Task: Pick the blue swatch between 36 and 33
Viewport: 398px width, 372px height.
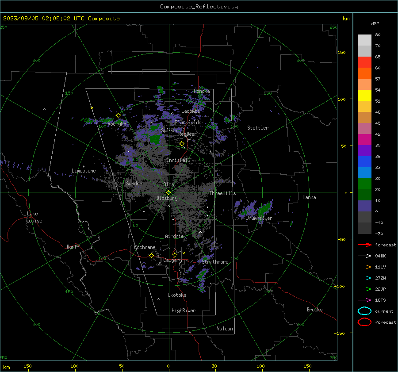Action: pos(364,162)
